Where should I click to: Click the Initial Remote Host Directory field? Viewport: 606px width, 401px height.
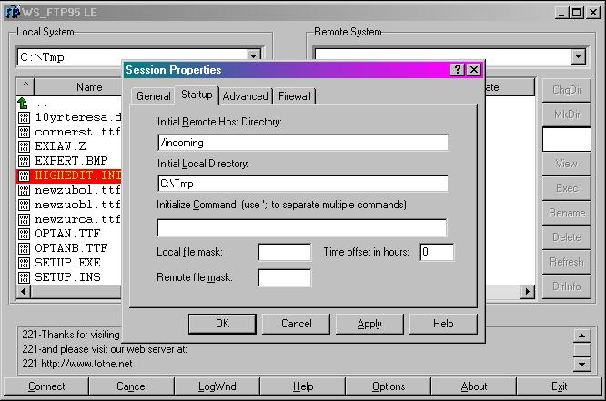[303, 143]
